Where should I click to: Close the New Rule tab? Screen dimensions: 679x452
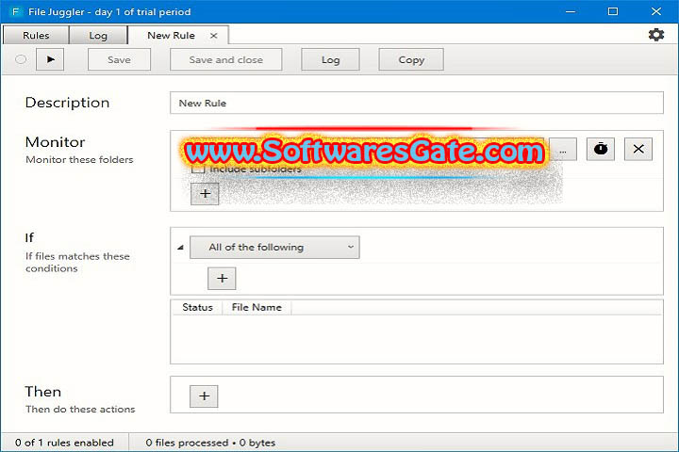tap(213, 36)
